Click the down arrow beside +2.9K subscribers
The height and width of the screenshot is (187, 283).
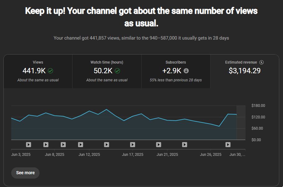(x=186, y=70)
